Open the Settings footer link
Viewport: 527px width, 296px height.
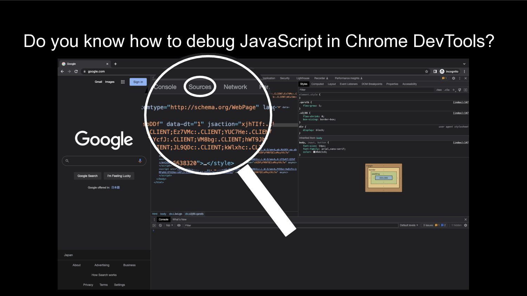[119, 285]
